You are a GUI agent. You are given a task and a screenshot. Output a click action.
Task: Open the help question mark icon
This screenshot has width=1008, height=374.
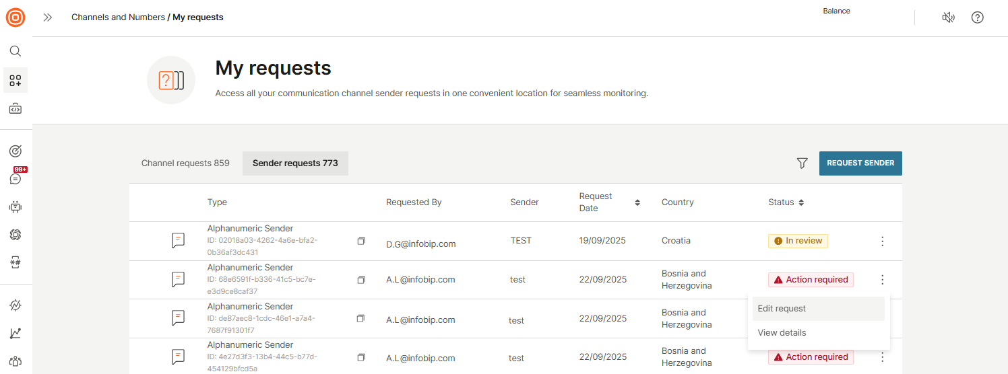point(977,17)
